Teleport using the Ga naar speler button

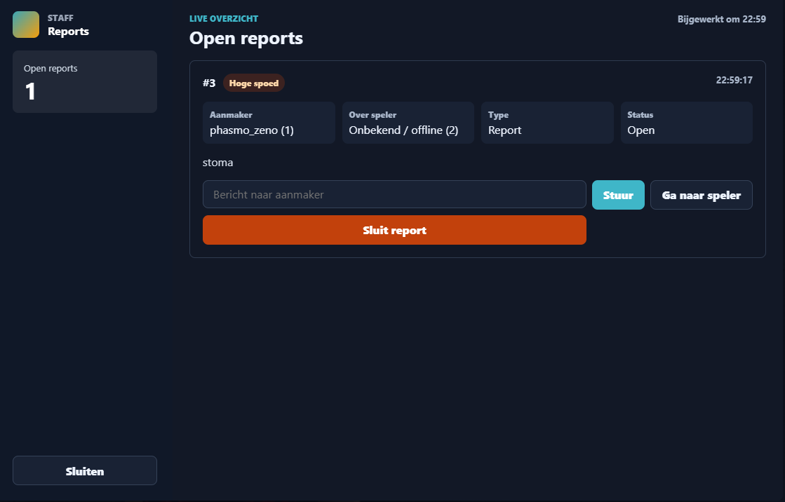pyautogui.click(x=701, y=195)
